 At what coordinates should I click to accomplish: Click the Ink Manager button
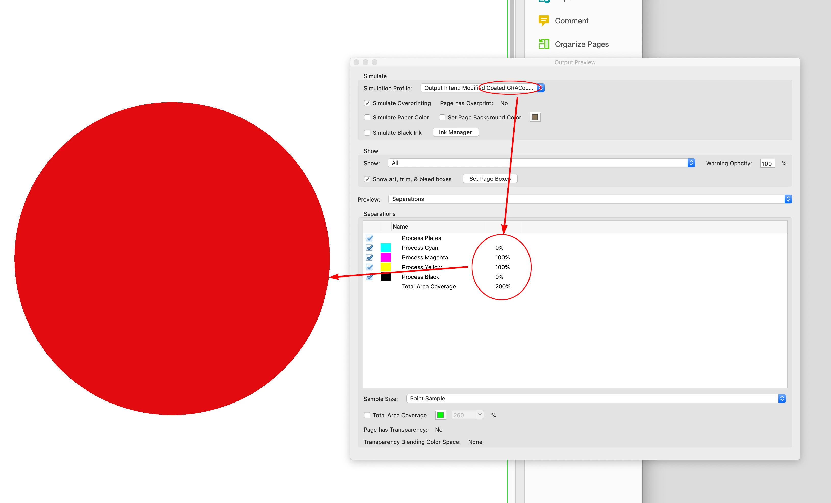click(455, 132)
